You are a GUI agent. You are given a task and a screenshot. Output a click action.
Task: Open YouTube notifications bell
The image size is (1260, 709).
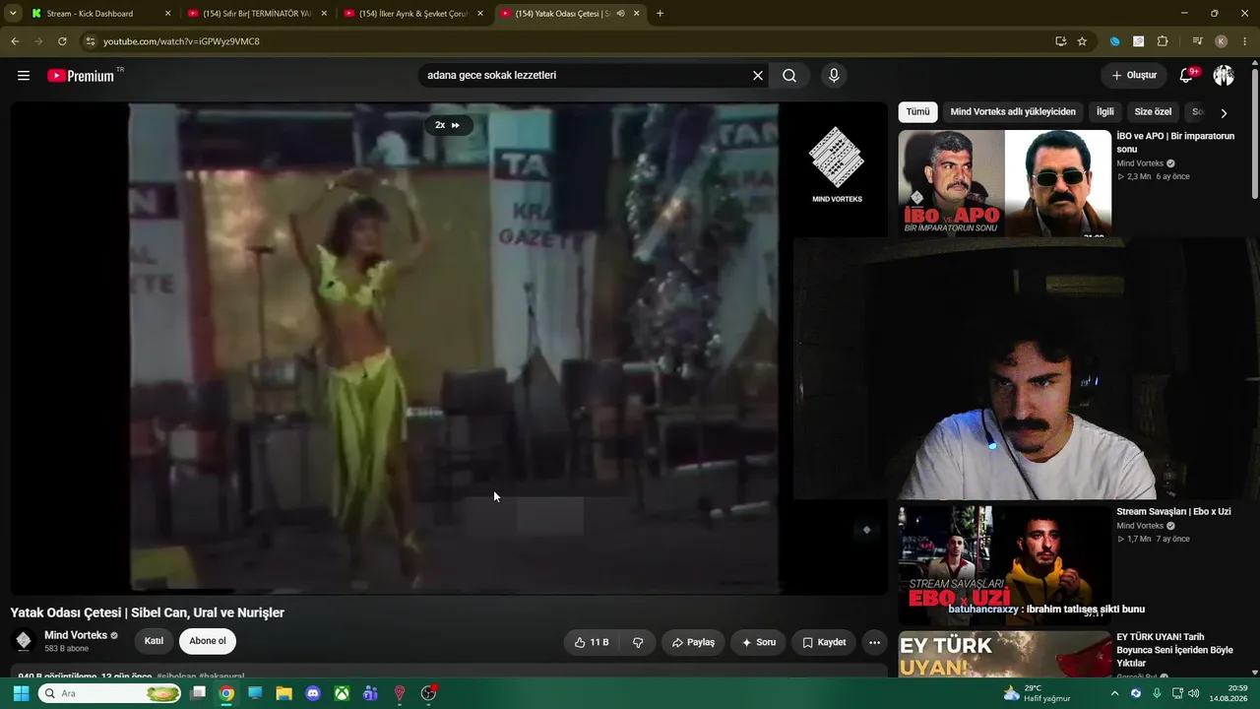click(x=1187, y=76)
